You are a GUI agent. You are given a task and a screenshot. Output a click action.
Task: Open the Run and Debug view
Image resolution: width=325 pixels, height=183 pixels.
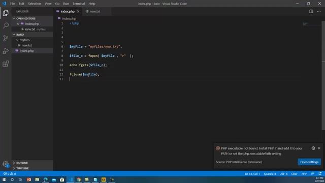point(6,51)
